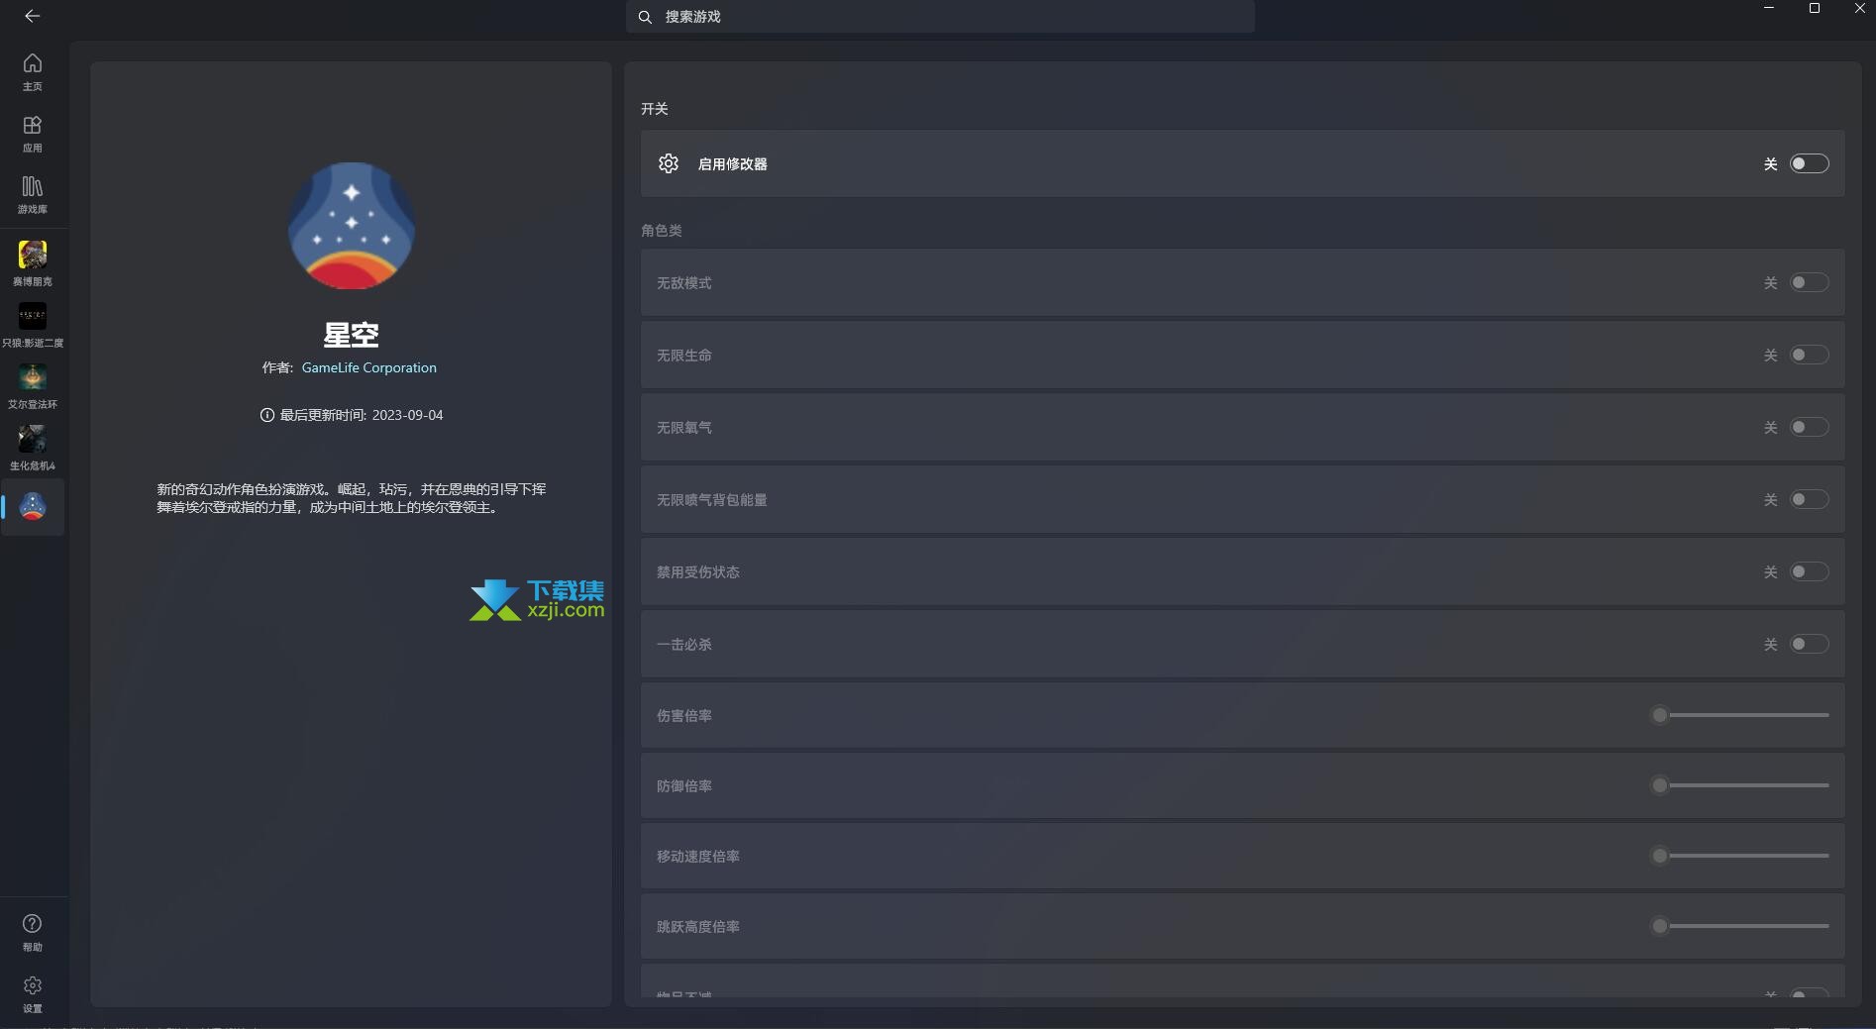The height and width of the screenshot is (1029, 1876).
Task: Click the info icon next to 最后更新时间
Action: coord(267,415)
